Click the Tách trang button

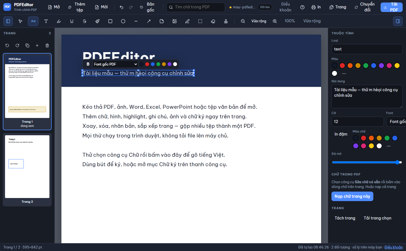[345, 218]
